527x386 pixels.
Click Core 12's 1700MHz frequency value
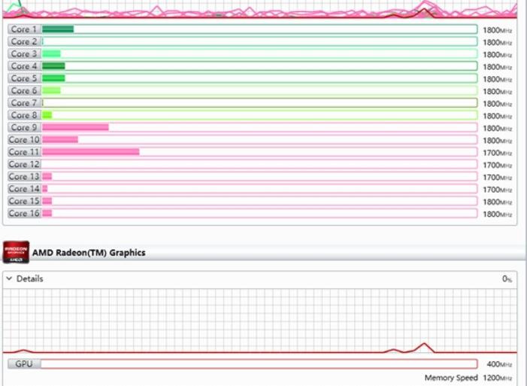[x=498, y=166]
